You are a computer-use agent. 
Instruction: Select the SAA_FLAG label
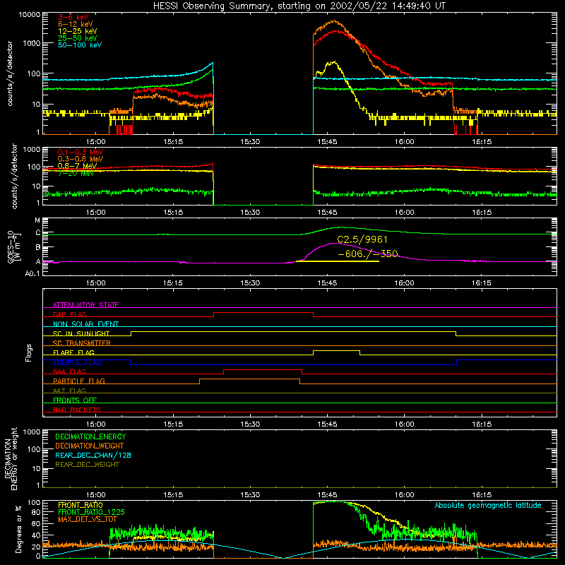69,371
